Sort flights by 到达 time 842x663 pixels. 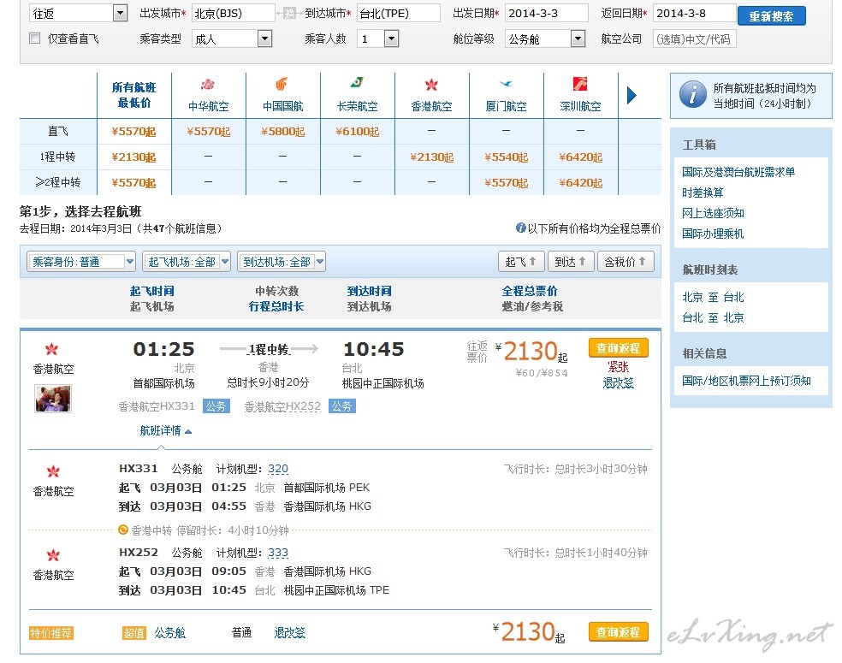pos(570,262)
